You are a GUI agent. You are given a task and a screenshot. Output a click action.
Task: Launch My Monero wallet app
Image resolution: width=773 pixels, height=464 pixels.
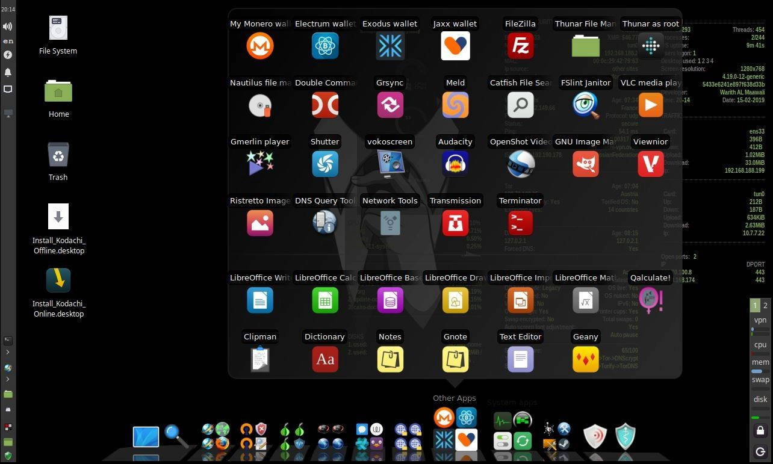click(x=260, y=46)
